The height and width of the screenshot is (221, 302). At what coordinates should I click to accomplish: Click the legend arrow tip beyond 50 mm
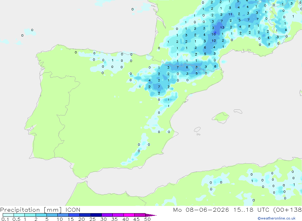pyautogui.click(x=151, y=215)
